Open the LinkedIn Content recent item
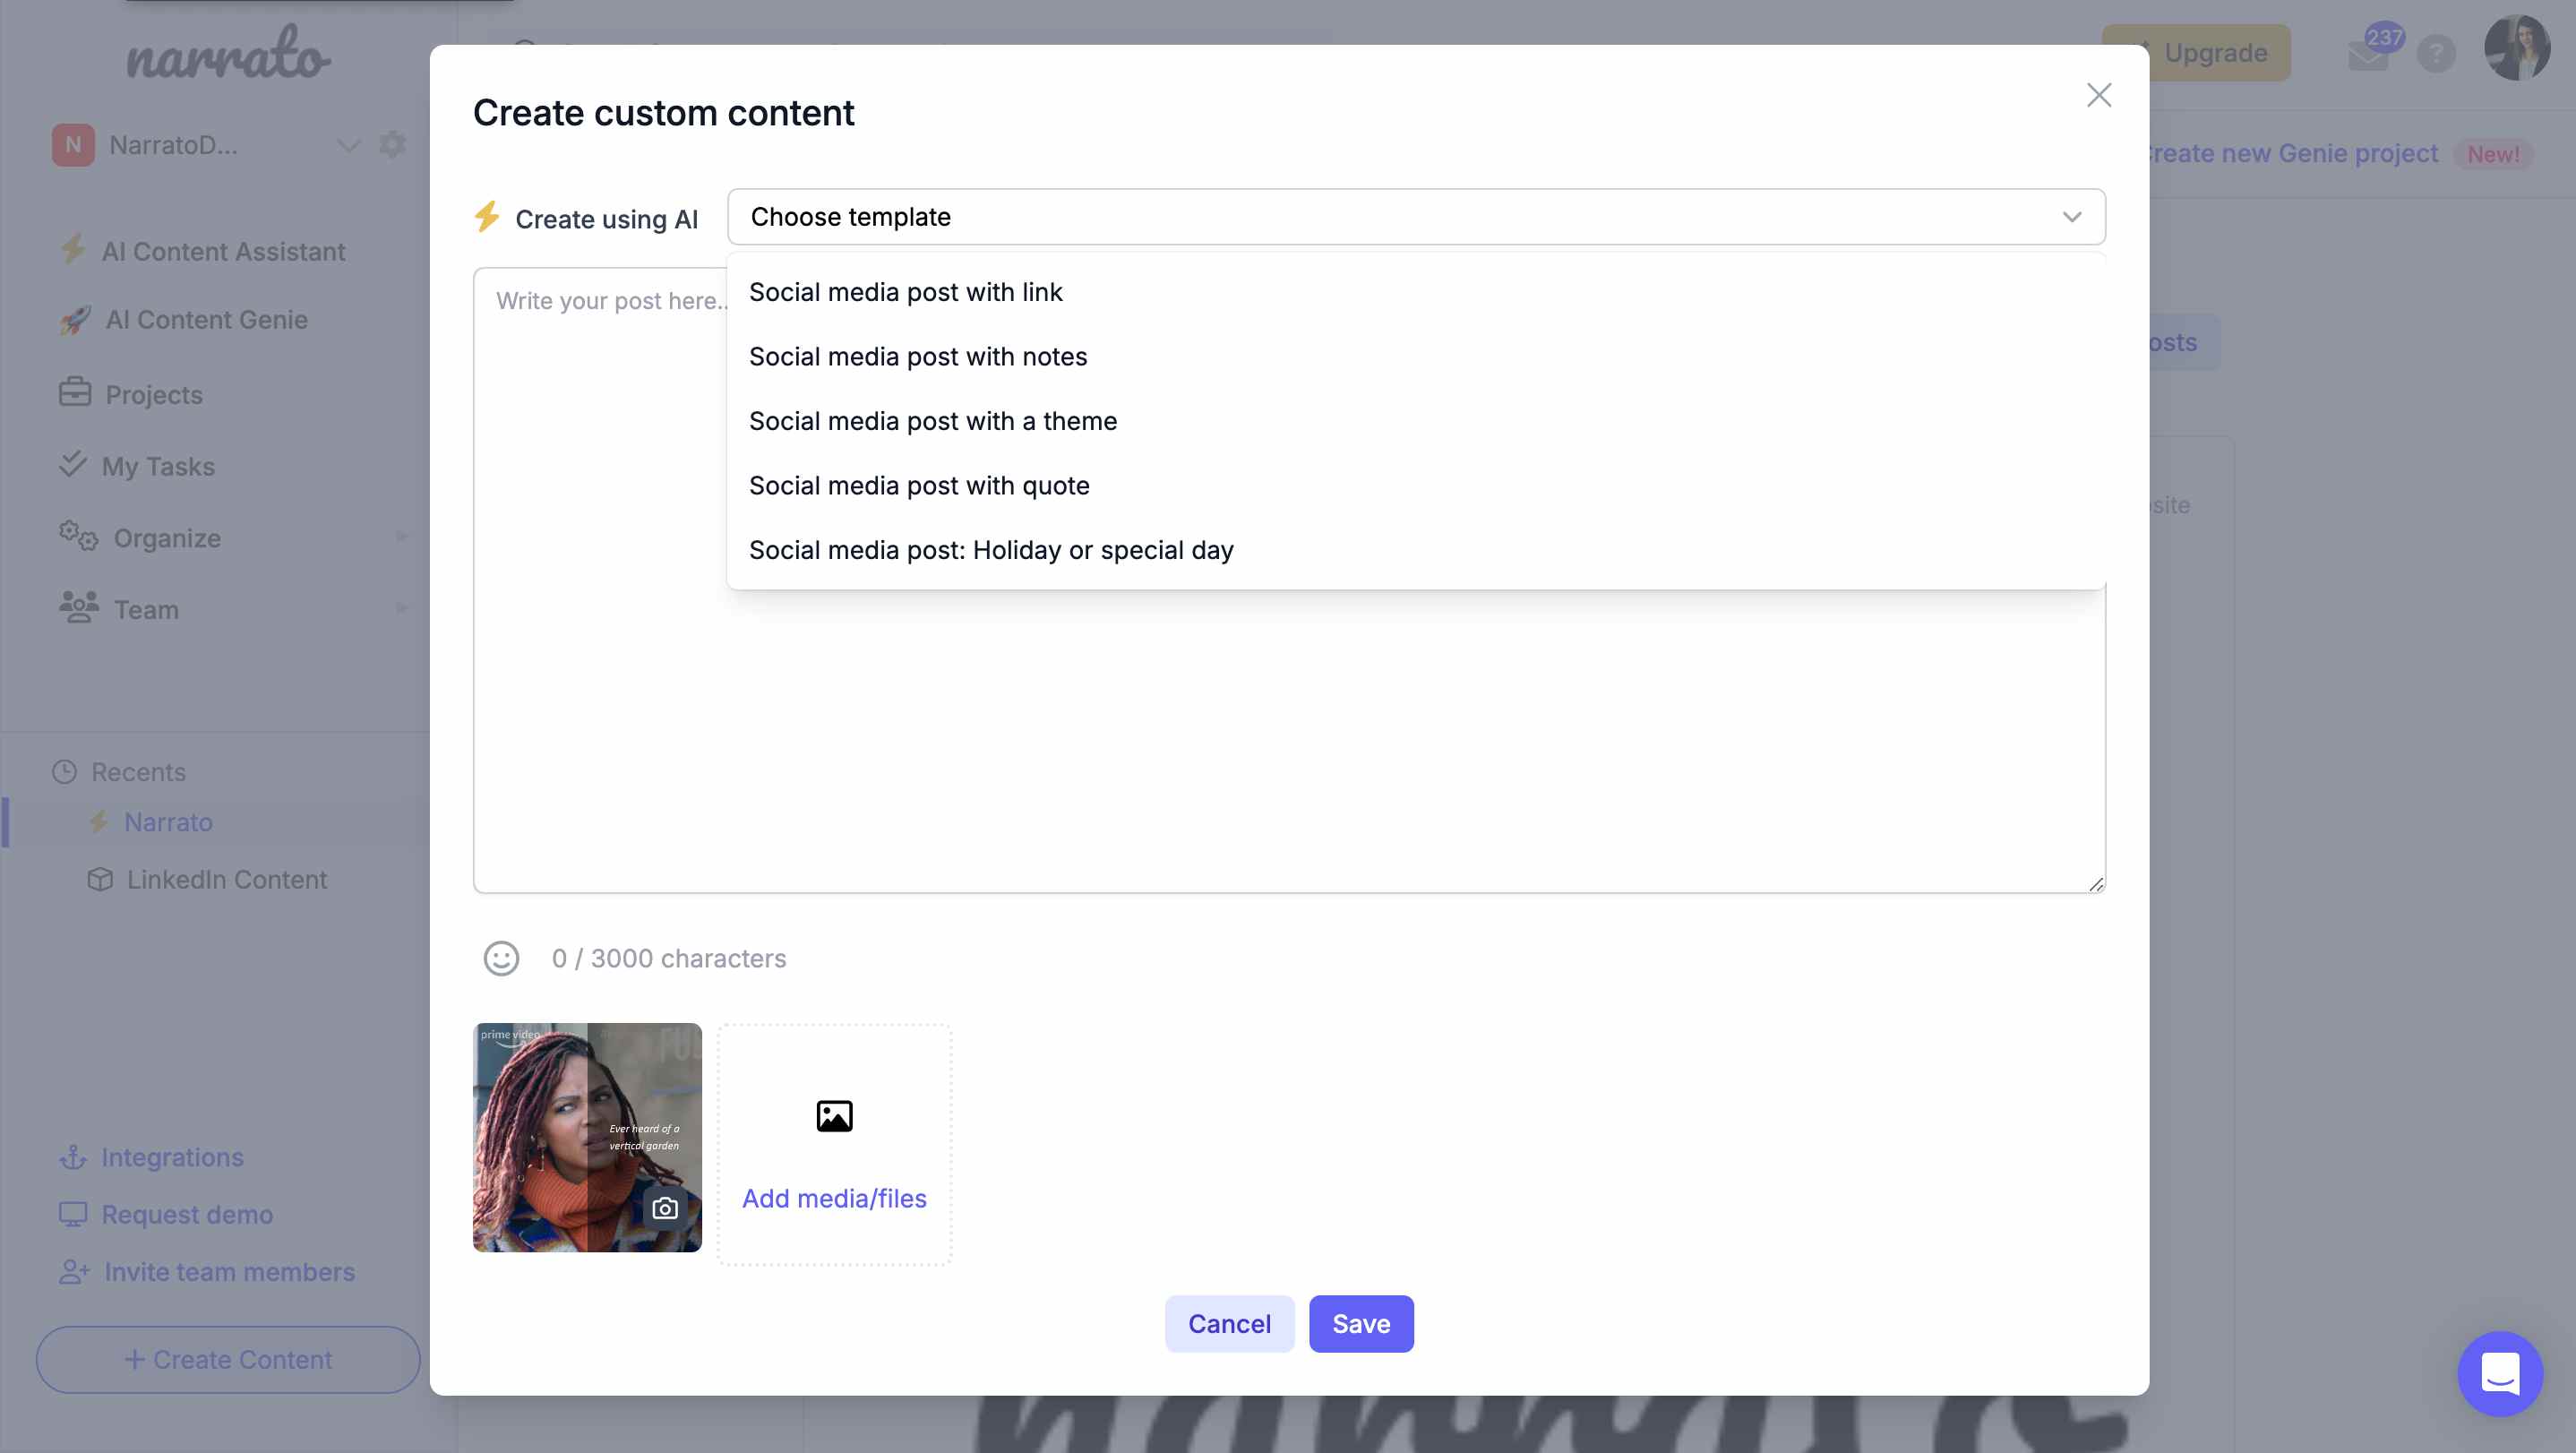Image resolution: width=2576 pixels, height=1453 pixels. tap(226, 880)
